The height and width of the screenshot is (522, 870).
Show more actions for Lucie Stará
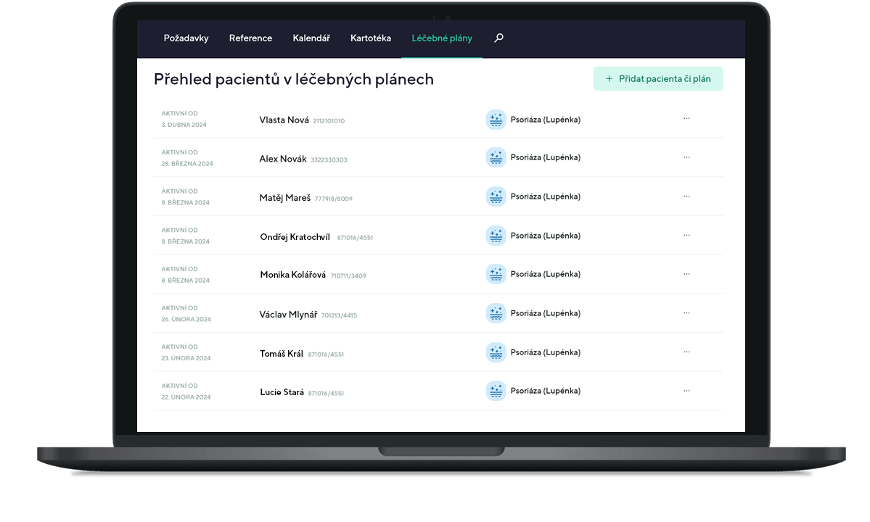[686, 391]
